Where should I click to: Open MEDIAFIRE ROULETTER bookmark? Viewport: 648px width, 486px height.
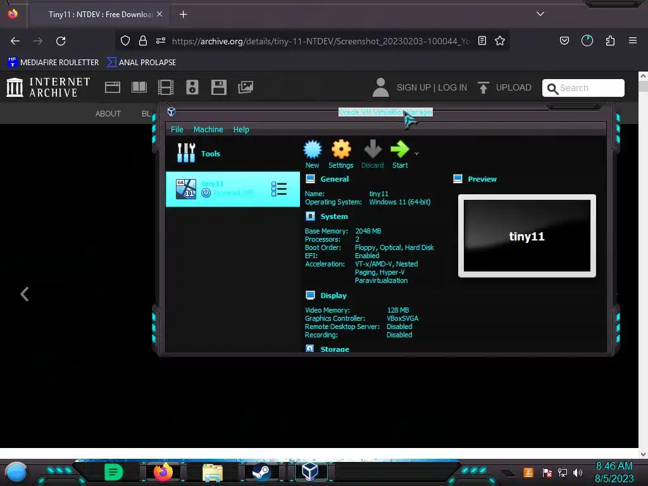pyautogui.click(x=53, y=63)
